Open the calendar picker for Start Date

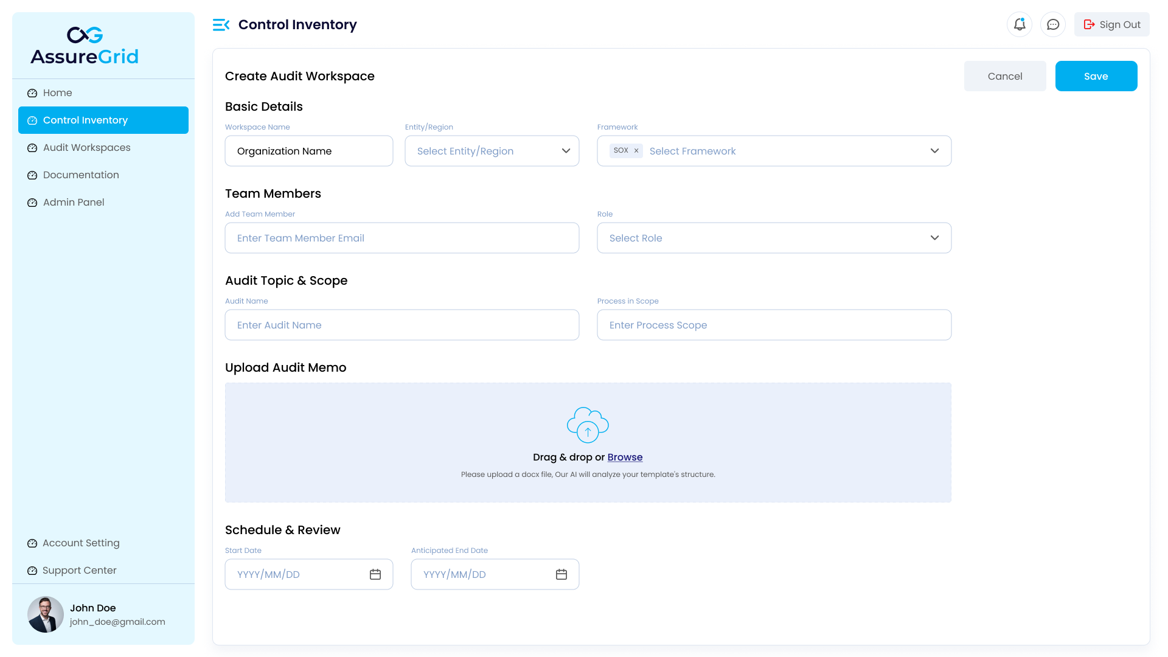point(375,574)
